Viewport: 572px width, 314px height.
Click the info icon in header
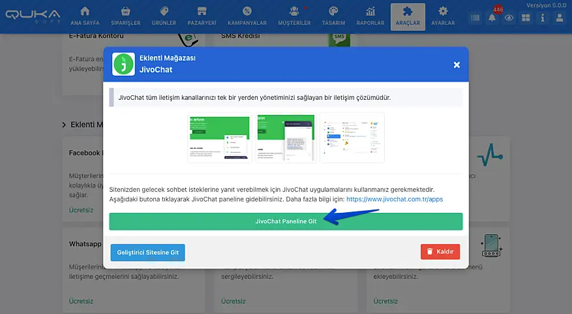point(543,18)
